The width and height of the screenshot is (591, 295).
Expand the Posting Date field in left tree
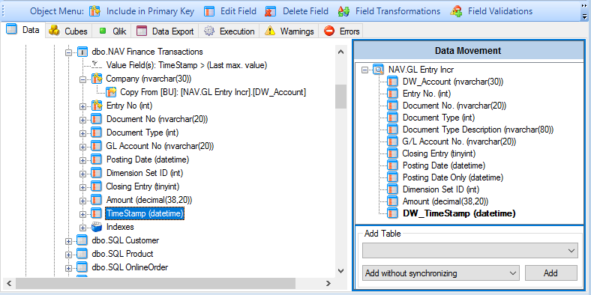click(82, 160)
